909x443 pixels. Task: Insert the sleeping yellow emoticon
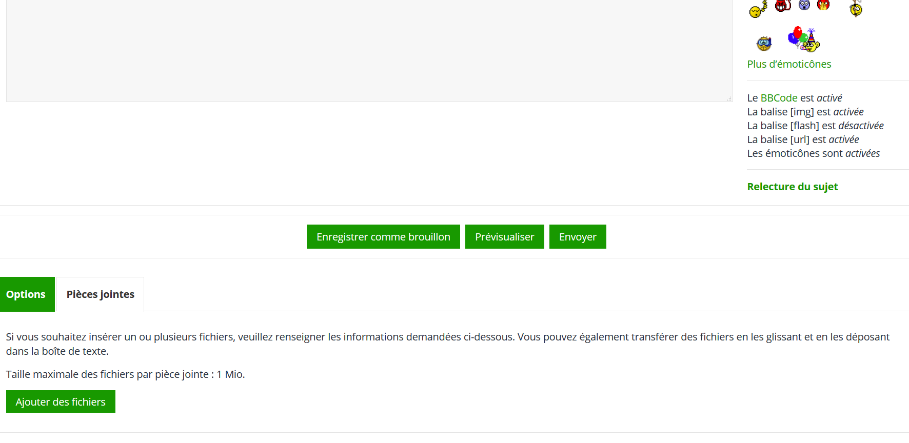point(757,9)
